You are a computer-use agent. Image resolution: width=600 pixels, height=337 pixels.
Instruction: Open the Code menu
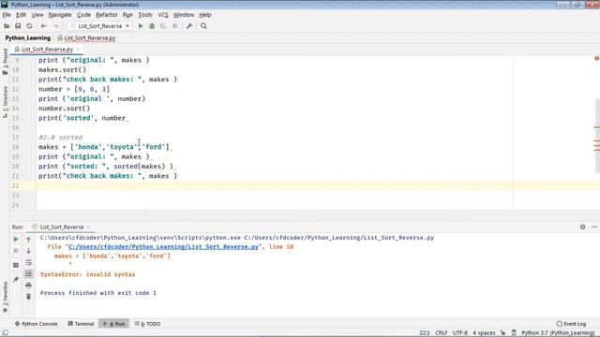click(83, 15)
